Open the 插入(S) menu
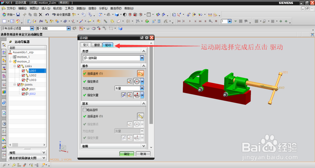Viewport: 315px width, 168px height. click(46, 8)
